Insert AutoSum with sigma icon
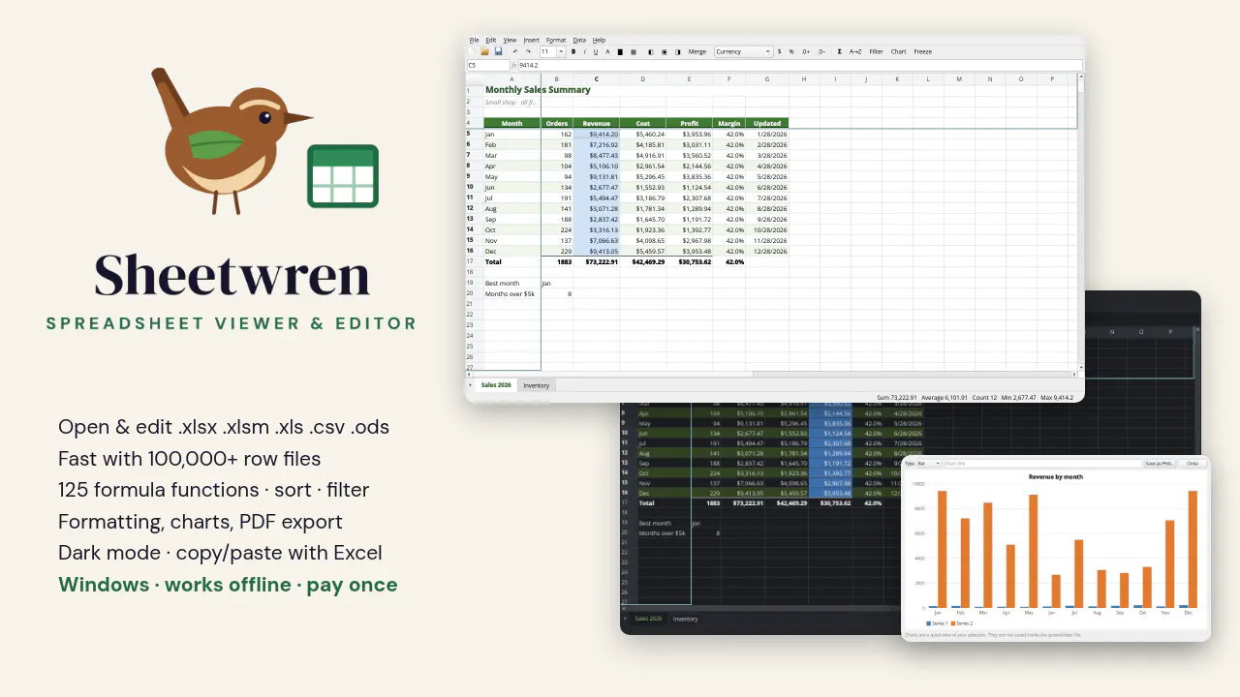 [x=839, y=51]
